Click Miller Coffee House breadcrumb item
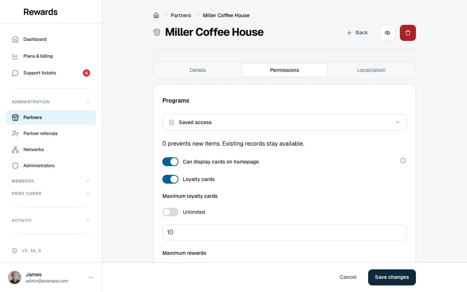The width and height of the screenshot is (467, 292). click(226, 15)
